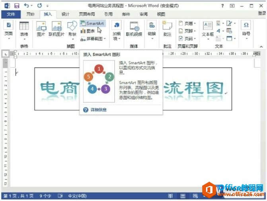The width and height of the screenshot is (267, 201).
Task: Open the 页面 Pages dropdown button
Action: tap(8, 31)
